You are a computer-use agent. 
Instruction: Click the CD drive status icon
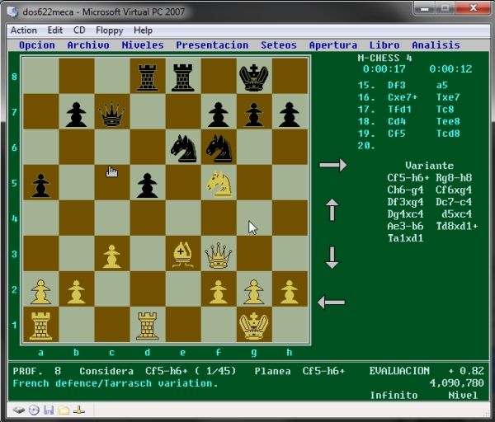[34, 410]
